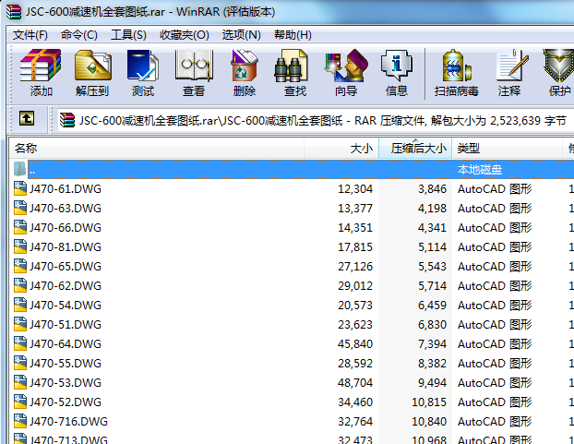574x444 pixels.
Task: Select file name J470-55.DWG
Action: 66,363
